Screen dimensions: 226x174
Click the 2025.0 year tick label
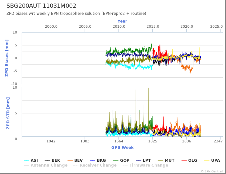(216, 27)
